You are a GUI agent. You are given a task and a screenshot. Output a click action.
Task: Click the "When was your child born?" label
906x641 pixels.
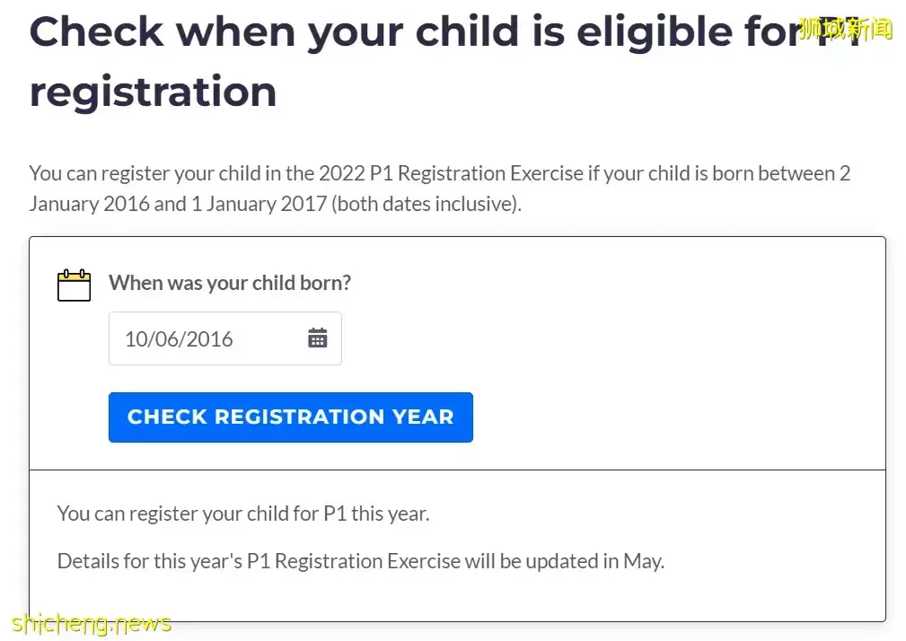[x=230, y=283]
